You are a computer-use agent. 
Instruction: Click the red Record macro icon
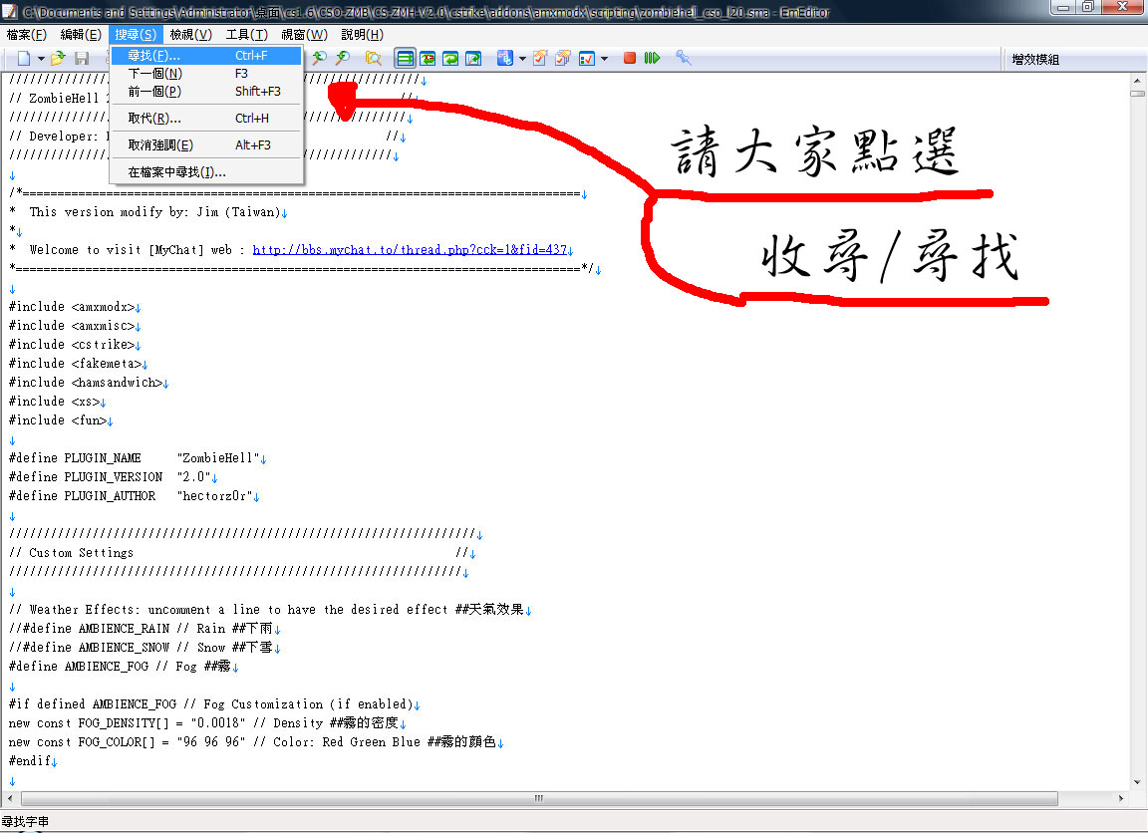[x=630, y=59]
